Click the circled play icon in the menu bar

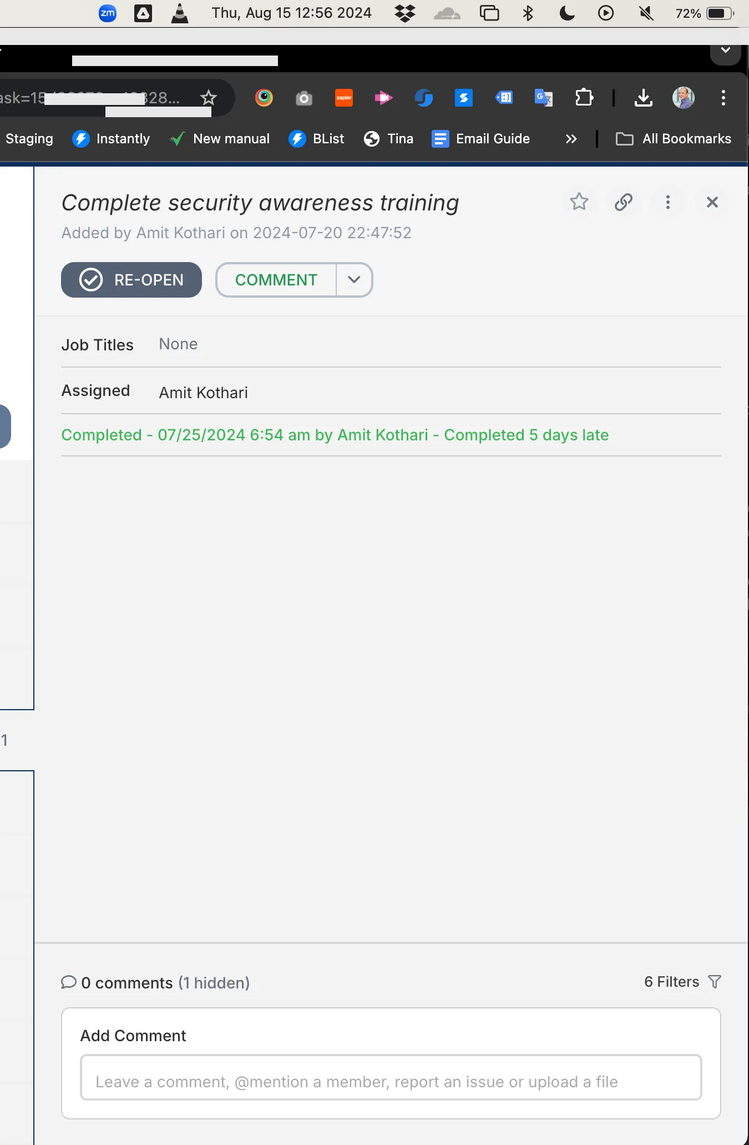(605, 13)
